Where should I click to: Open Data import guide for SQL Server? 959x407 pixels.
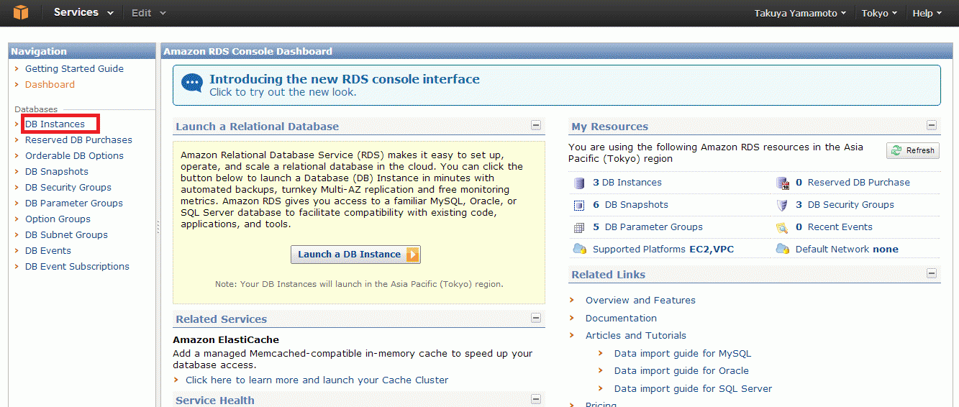[x=693, y=389]
